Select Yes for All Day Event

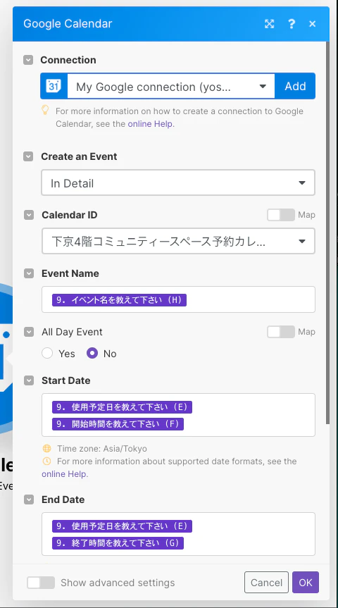click(47, 353)
